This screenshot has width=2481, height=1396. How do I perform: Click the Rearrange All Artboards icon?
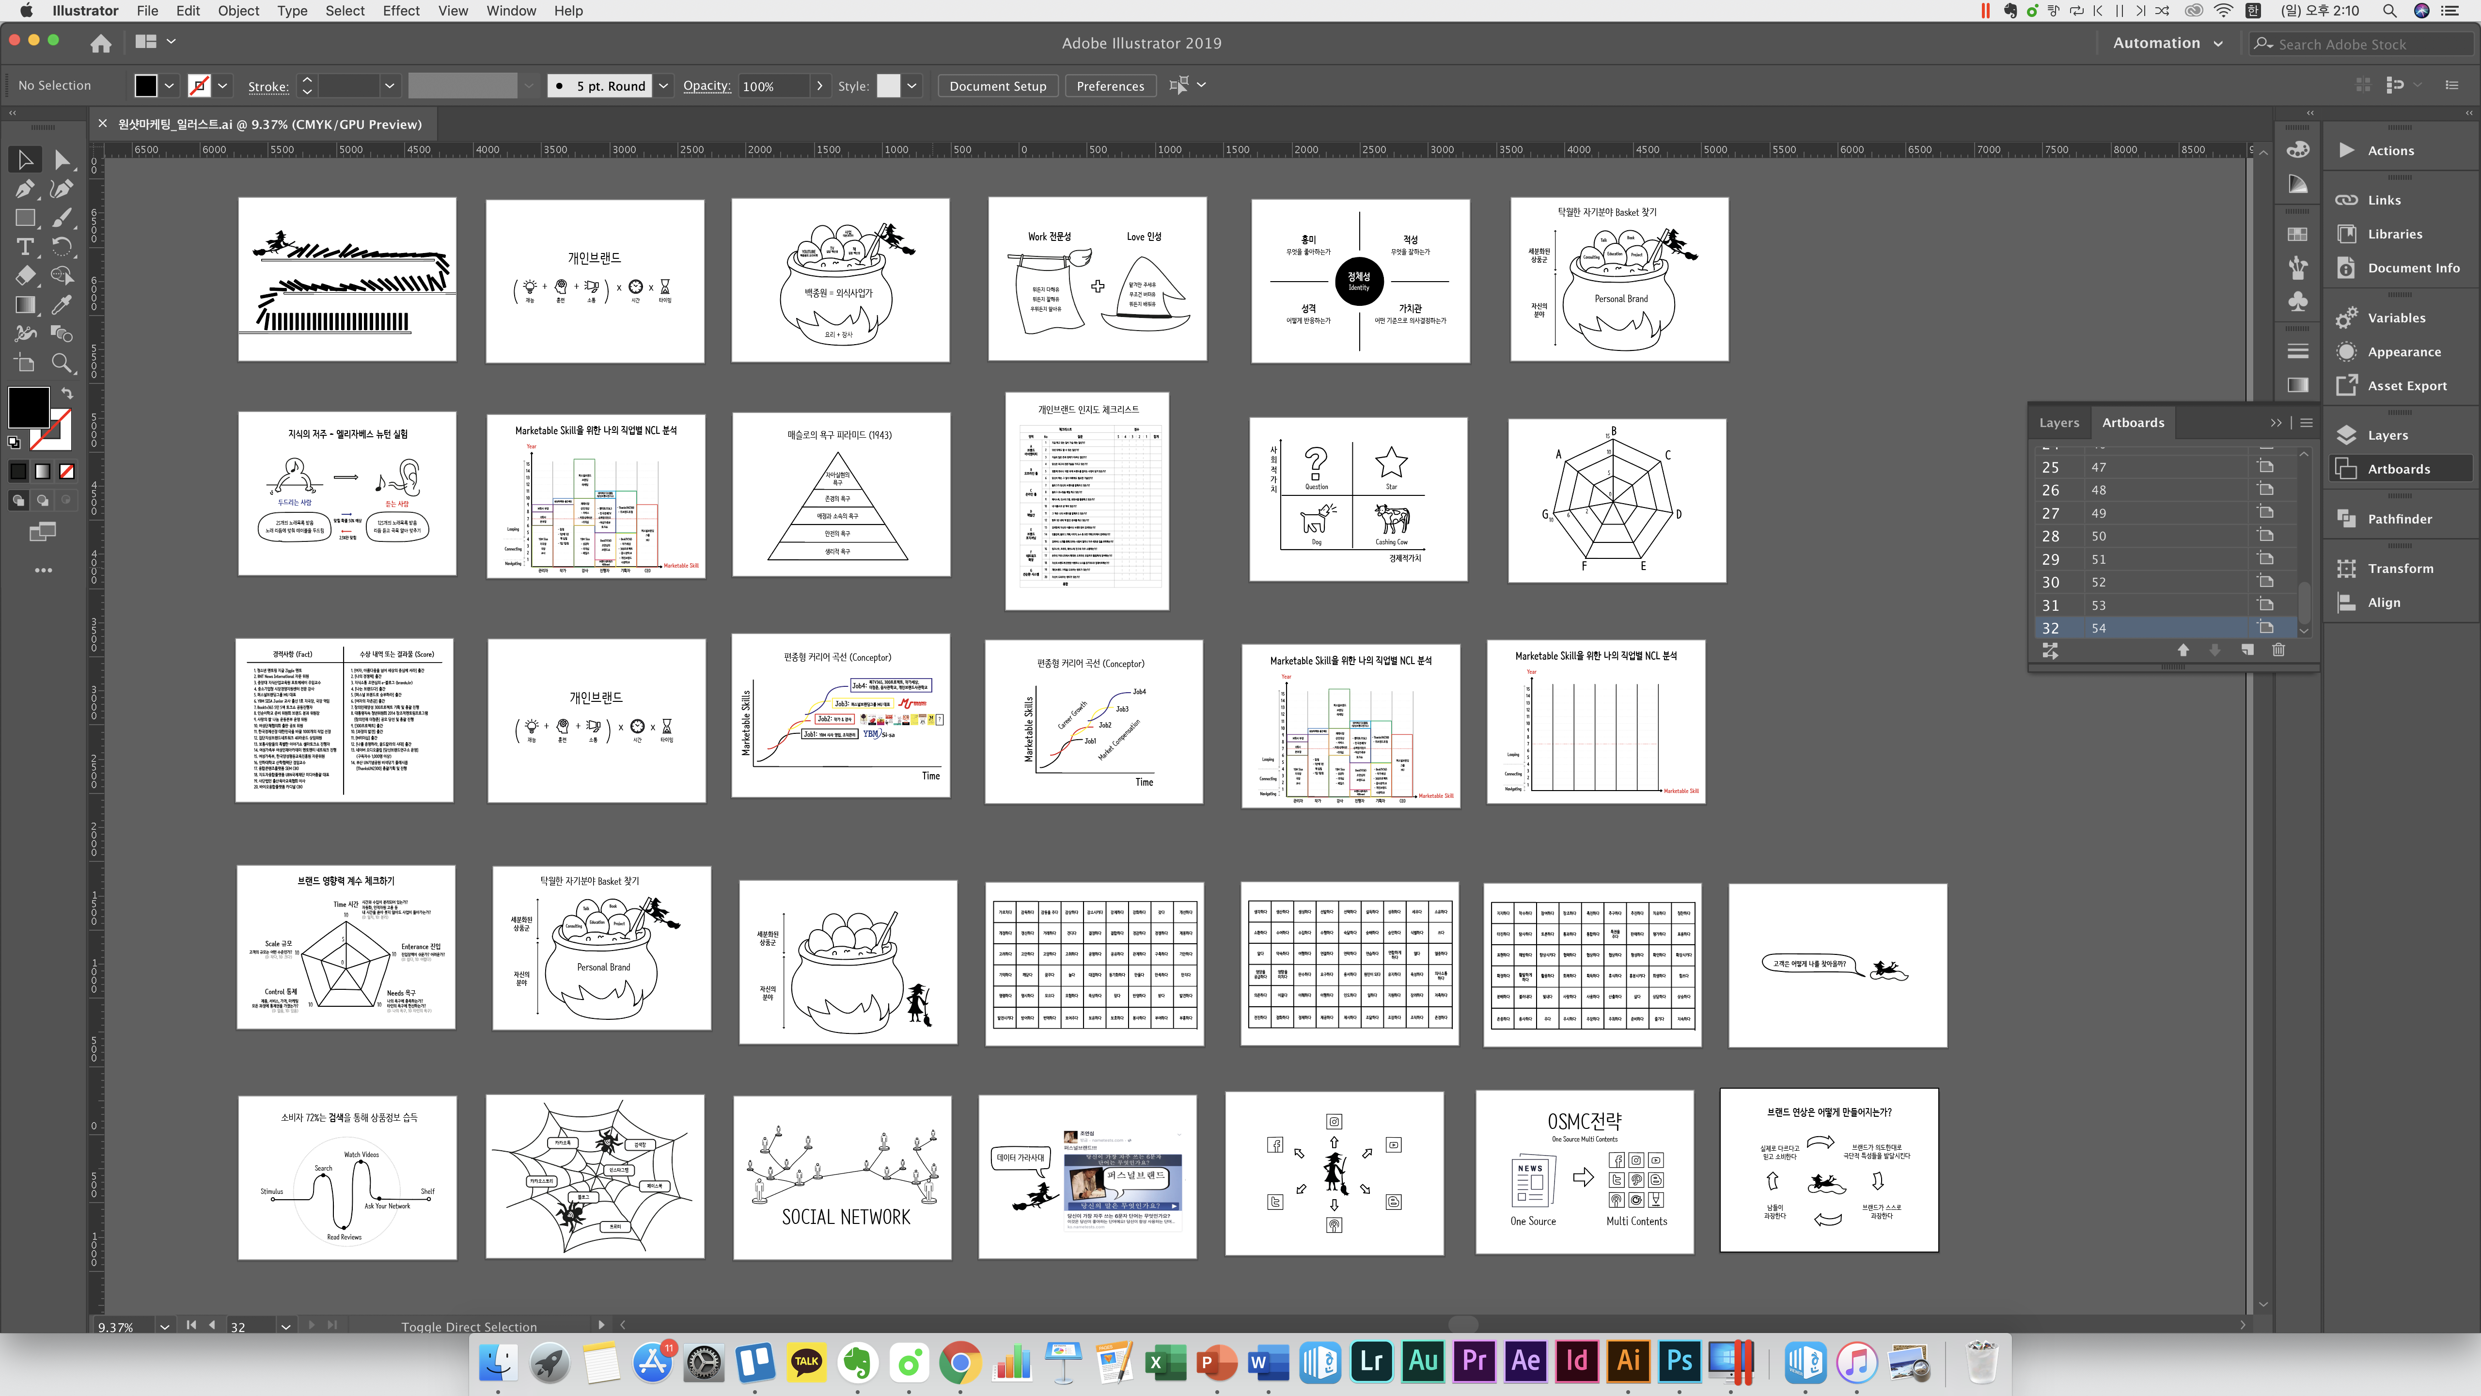(2051, 651)
